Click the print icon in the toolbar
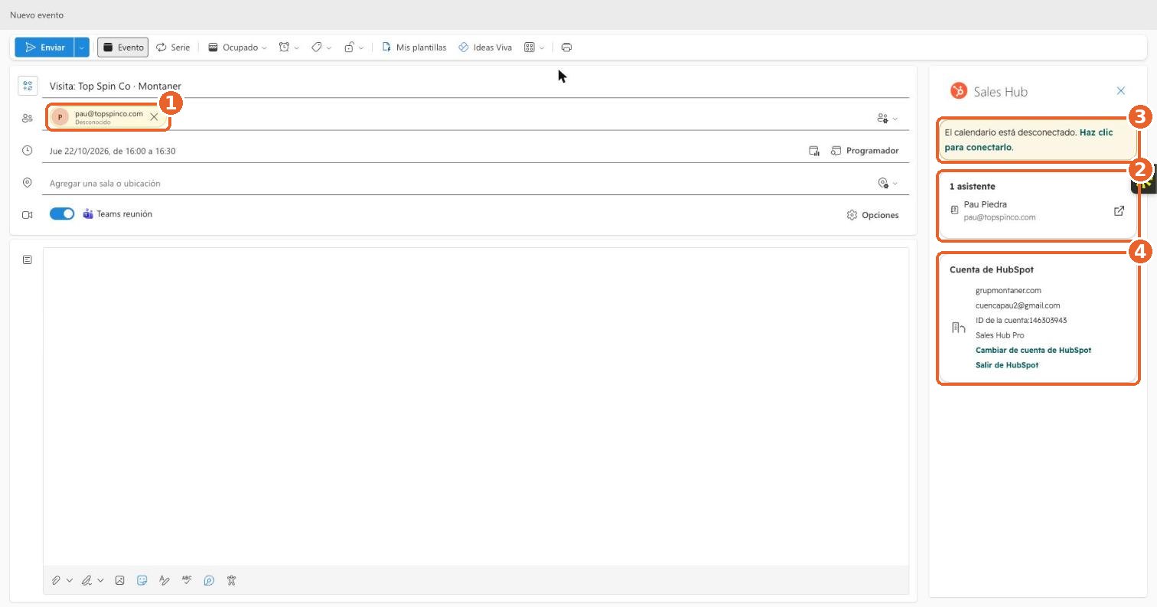1157x607 pixels. pyautogui.click(x=566, y=47)
